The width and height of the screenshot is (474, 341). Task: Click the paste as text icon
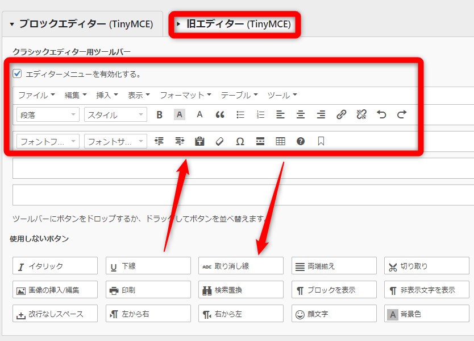(x=200, y=141)
